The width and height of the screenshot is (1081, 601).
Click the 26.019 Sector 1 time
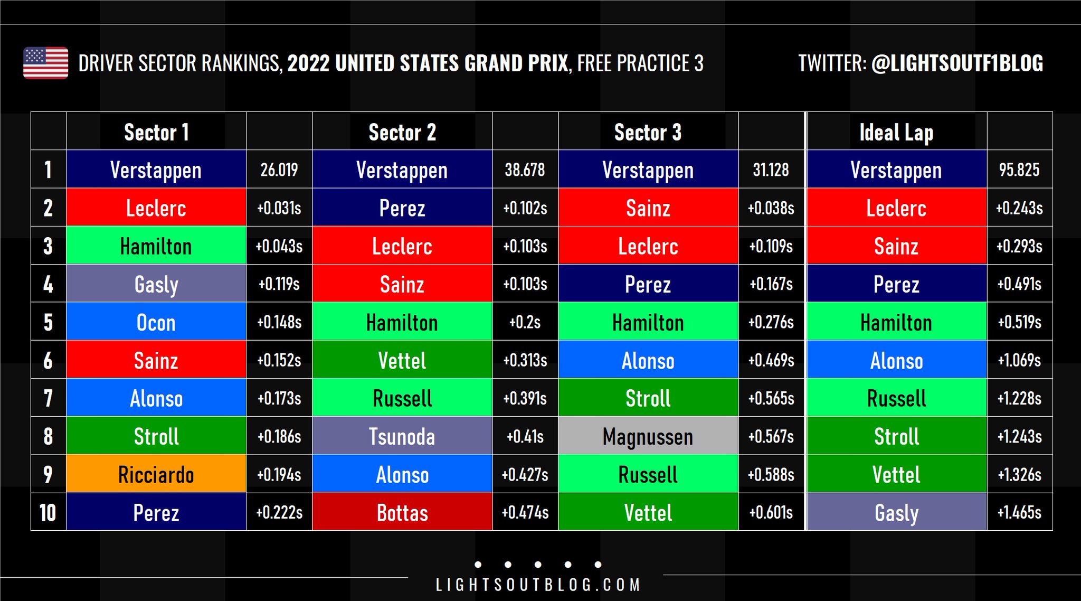(x=279, y=170)
